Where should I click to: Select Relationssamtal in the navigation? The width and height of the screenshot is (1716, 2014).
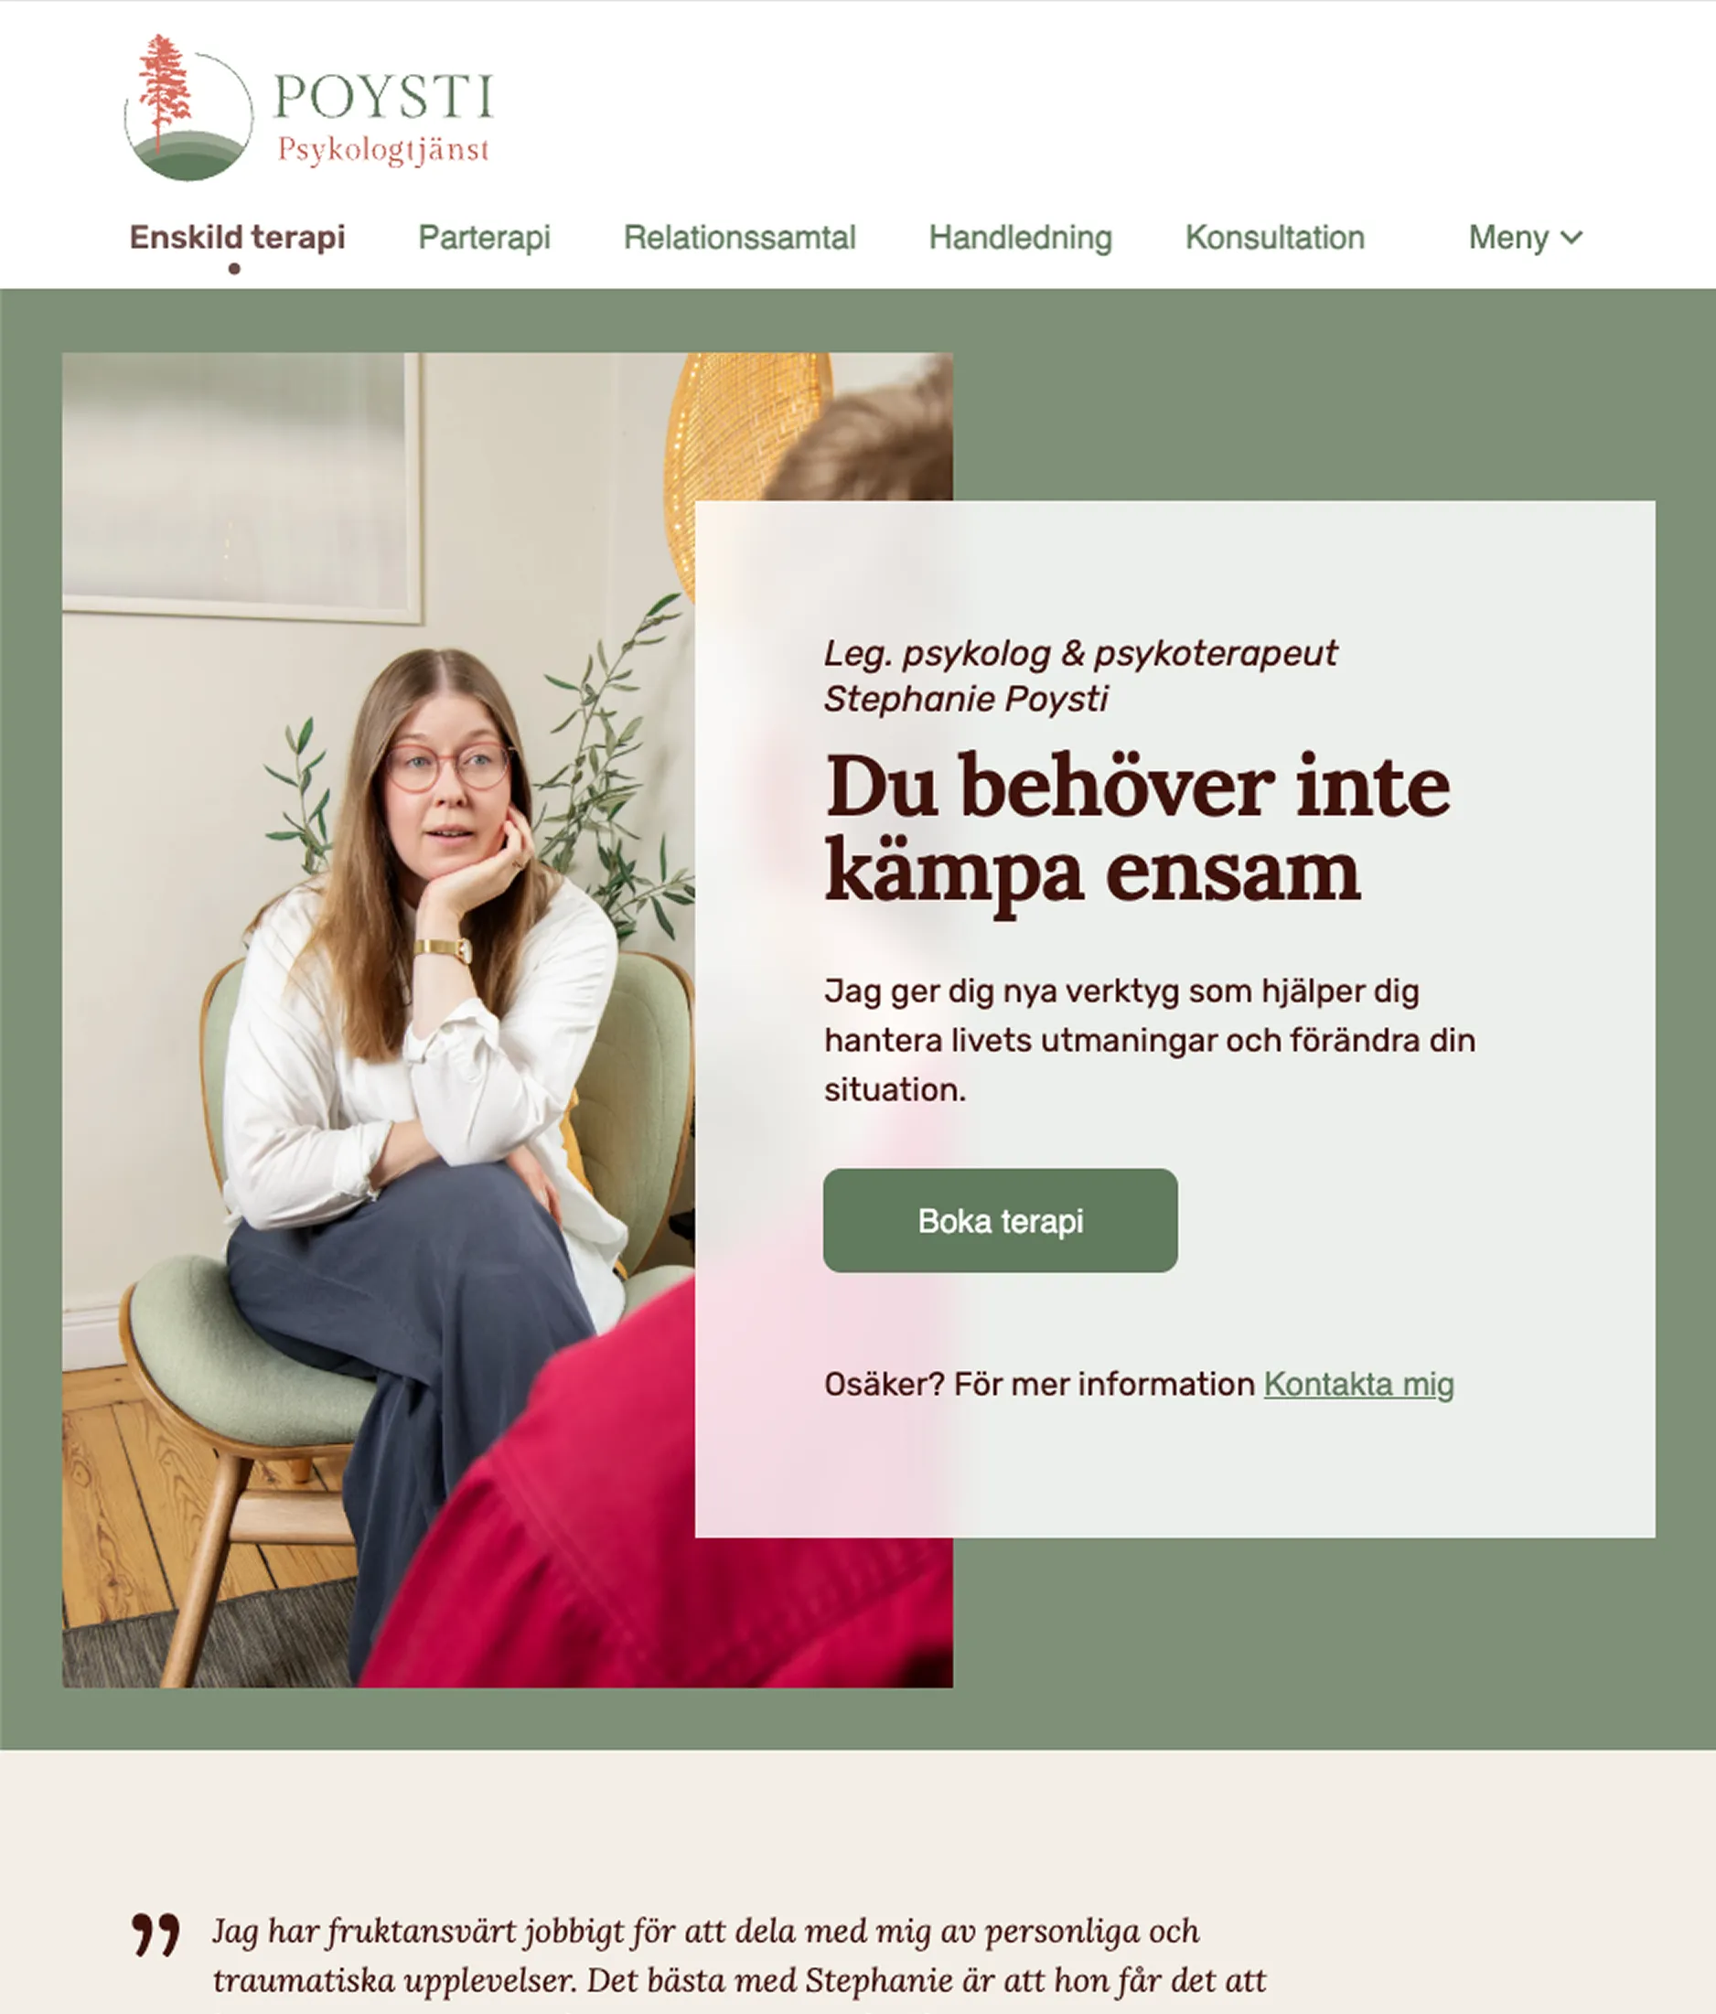coord(739,237)
